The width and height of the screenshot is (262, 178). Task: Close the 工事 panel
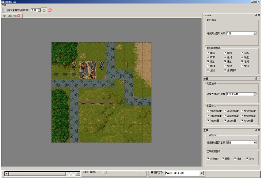[259, 130]
